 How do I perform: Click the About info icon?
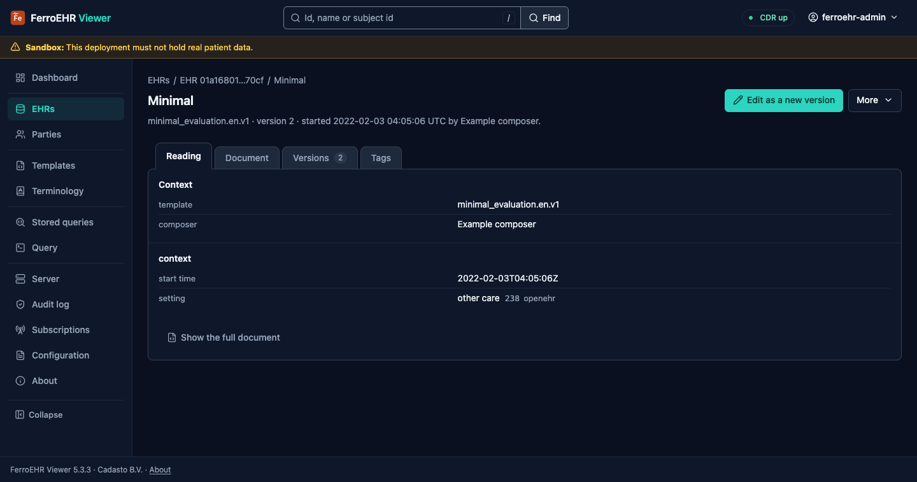point(20,381)
